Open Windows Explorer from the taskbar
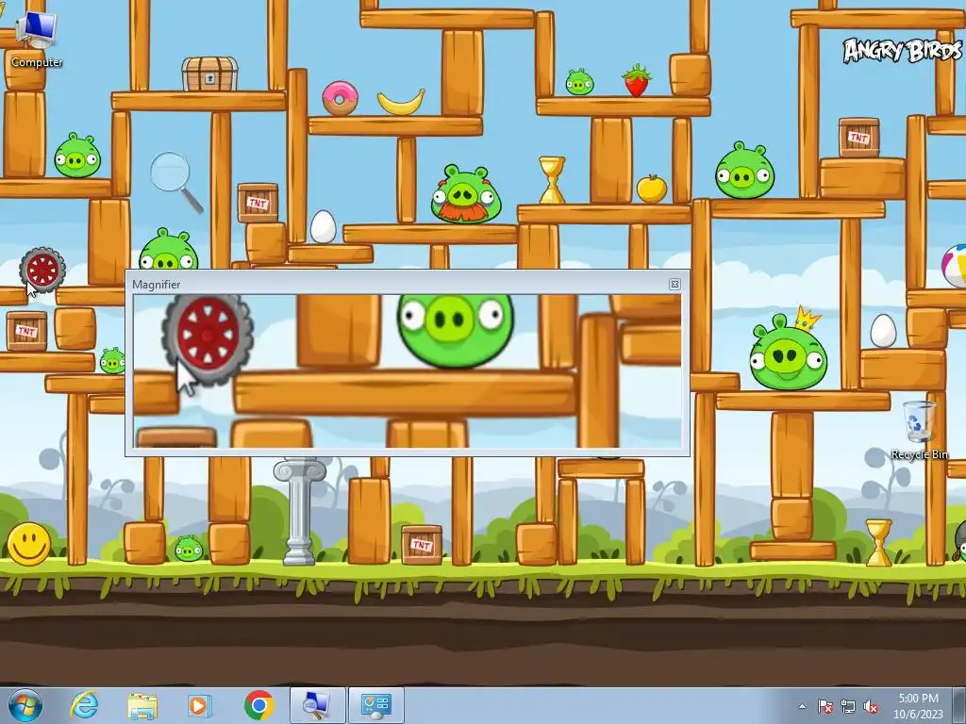966x724 pixels. (x=142, y=705)
